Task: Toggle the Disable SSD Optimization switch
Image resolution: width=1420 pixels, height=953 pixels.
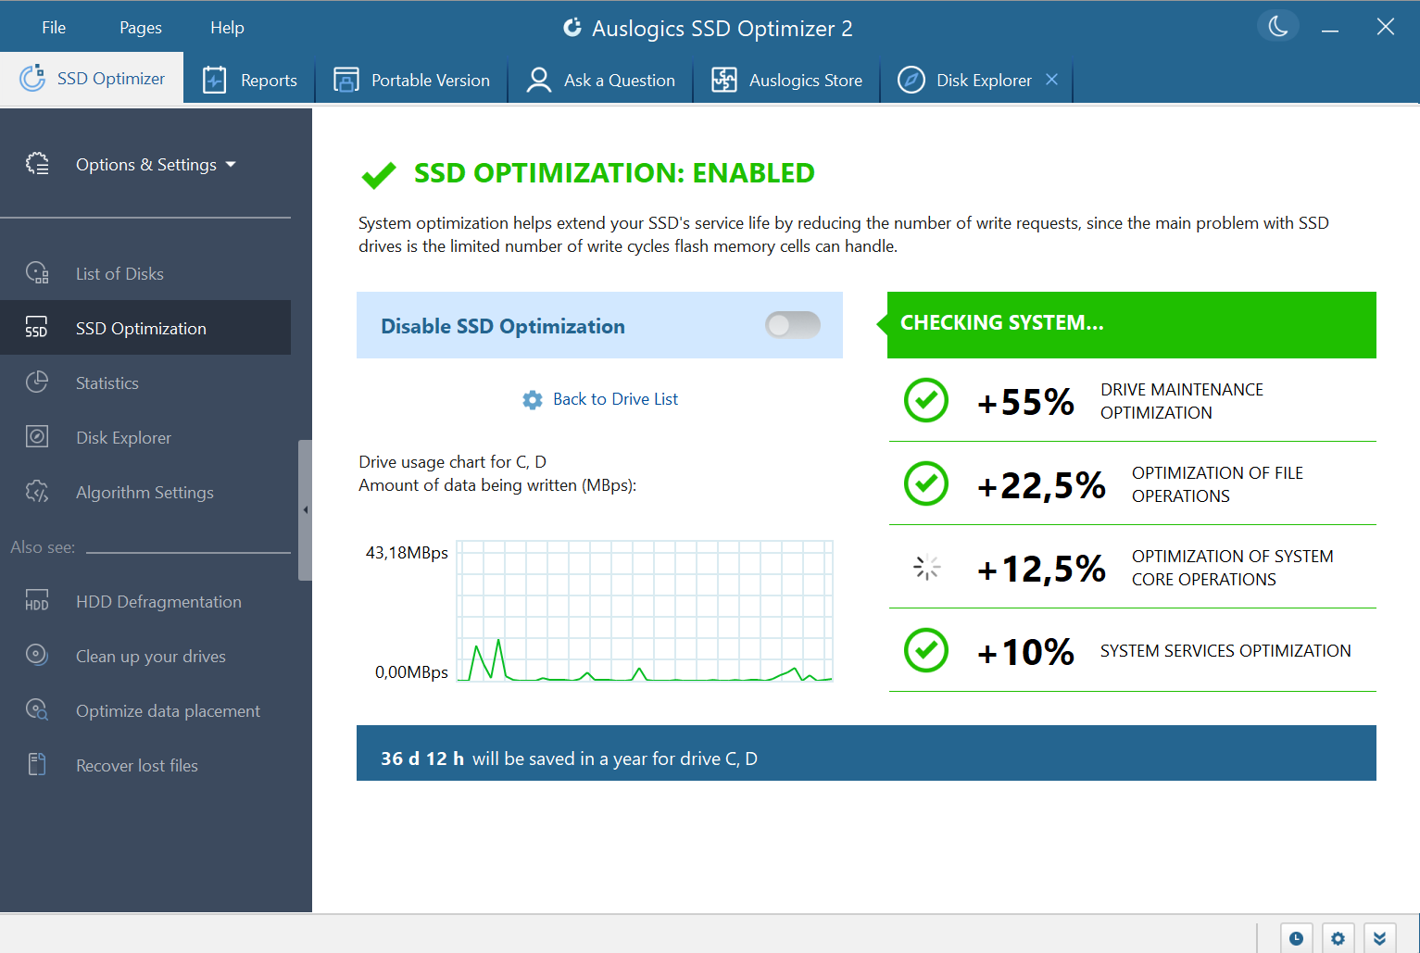Action: pos(793,325)
